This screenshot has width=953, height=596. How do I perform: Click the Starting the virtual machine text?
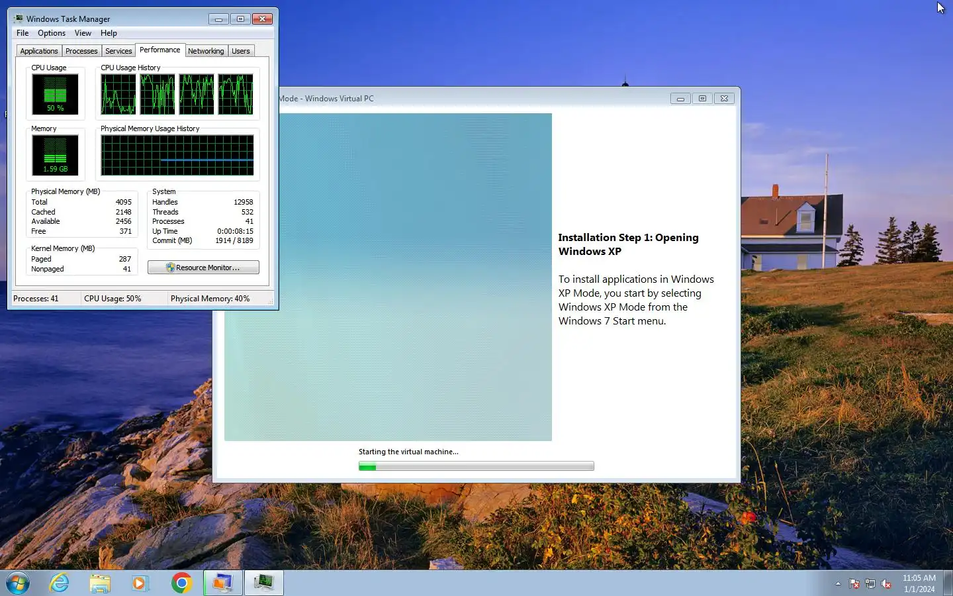click(408, 452)
